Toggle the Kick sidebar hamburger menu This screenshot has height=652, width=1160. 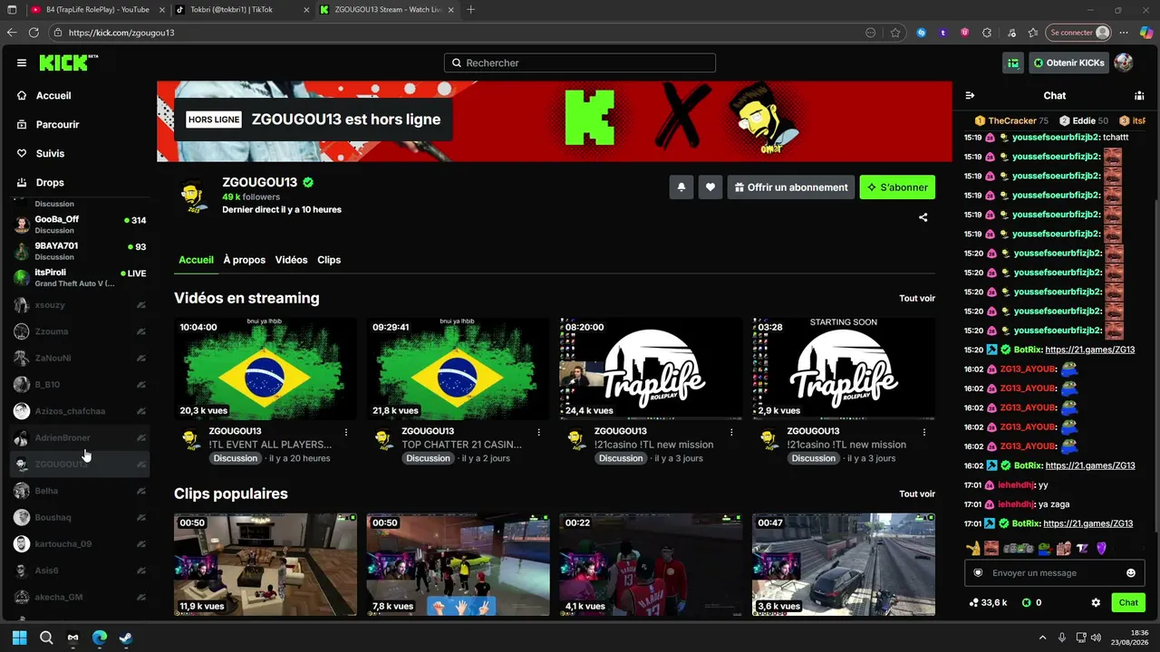point(22,63)
